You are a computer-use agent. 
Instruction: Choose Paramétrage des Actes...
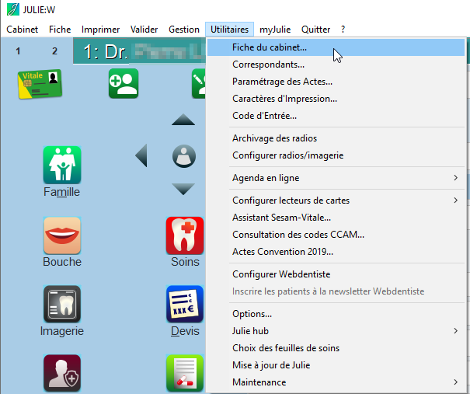click(x=336, y=82)
